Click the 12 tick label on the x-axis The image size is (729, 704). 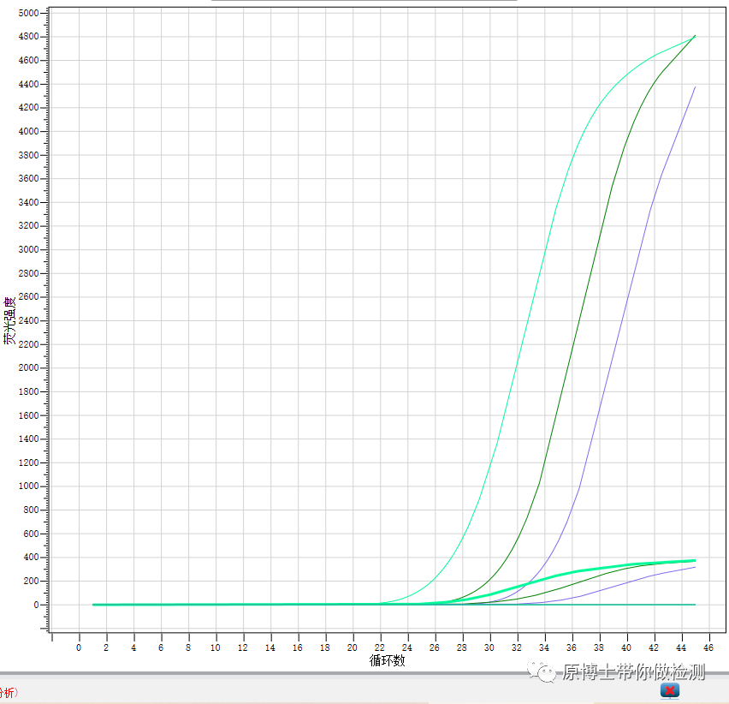click(x=243, y=647)
